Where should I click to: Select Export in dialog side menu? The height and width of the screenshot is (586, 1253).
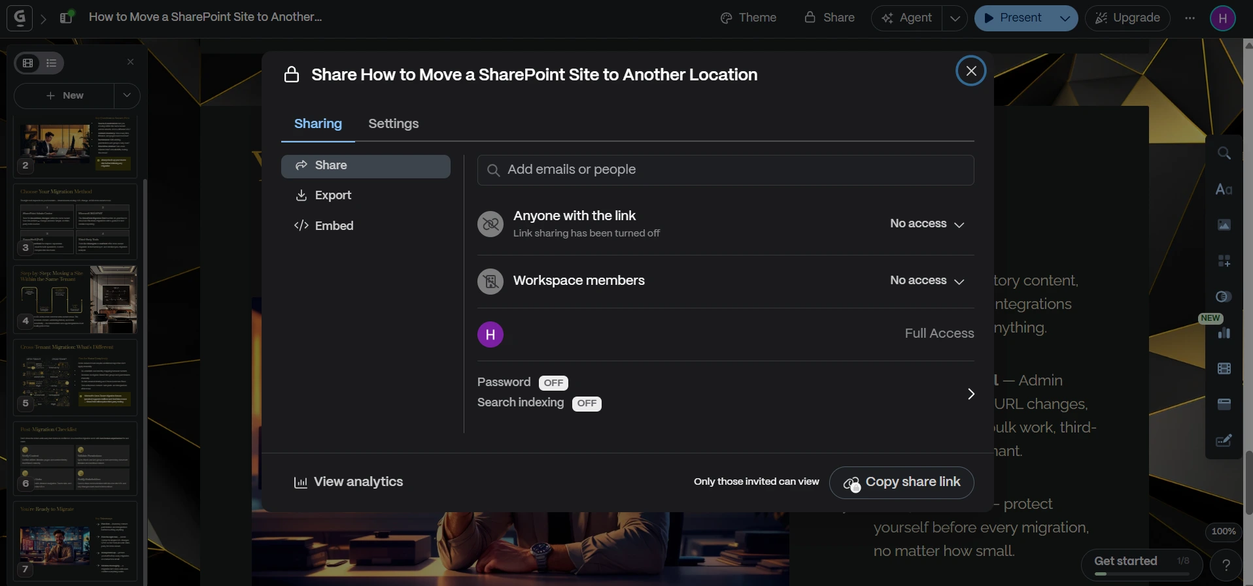click(366, 196)
